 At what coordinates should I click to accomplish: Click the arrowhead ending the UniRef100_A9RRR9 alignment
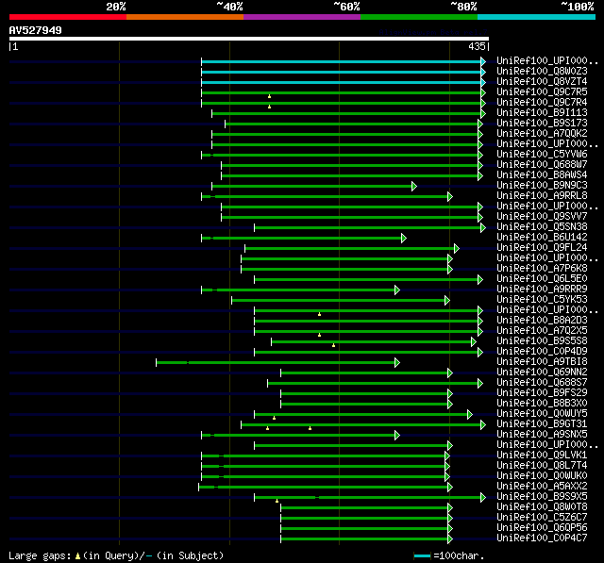pos(397,290)
